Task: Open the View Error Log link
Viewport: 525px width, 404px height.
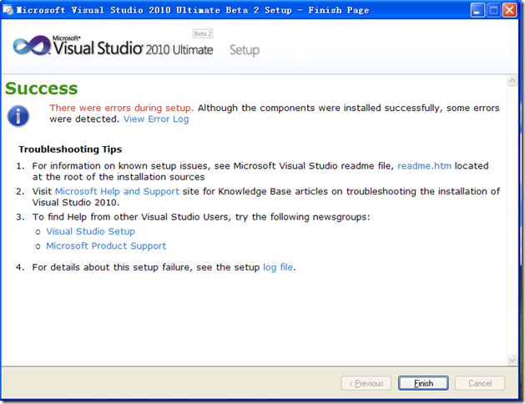Action: click(156, 119)
